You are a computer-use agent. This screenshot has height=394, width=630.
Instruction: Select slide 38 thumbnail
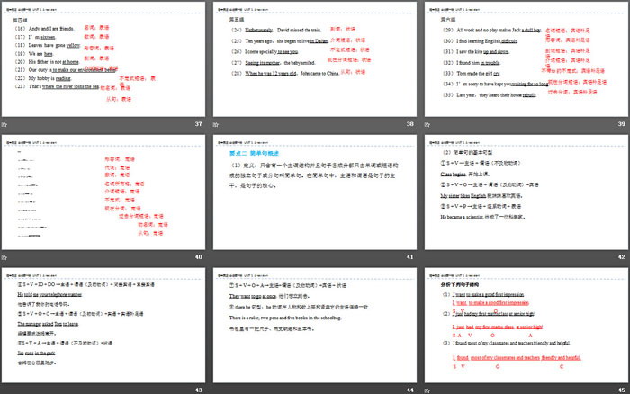click(x=315, y=59)
